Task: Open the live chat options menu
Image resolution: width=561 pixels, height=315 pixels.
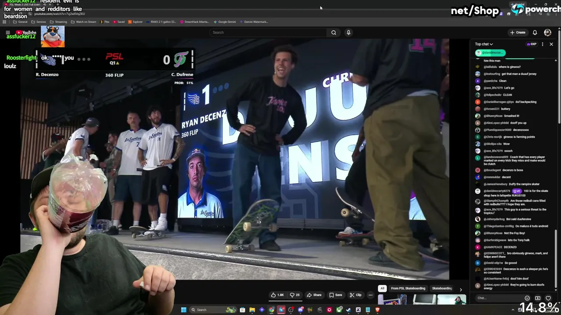Action: pos(543,44)
